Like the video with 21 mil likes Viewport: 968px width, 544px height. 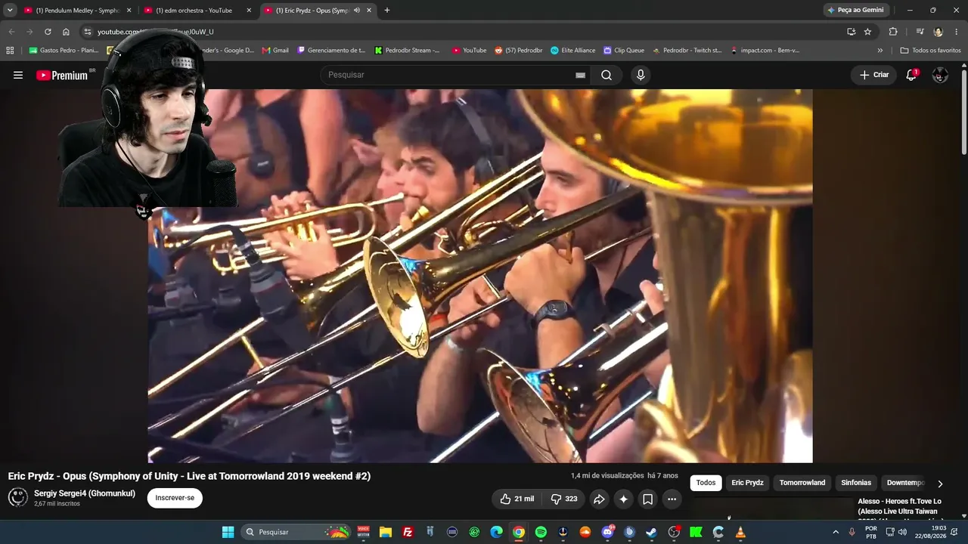(x=517, y=499)
